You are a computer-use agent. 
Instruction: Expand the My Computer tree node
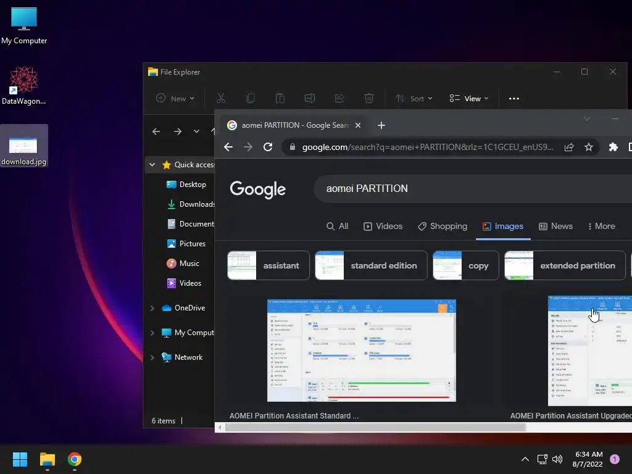(152, 333)
